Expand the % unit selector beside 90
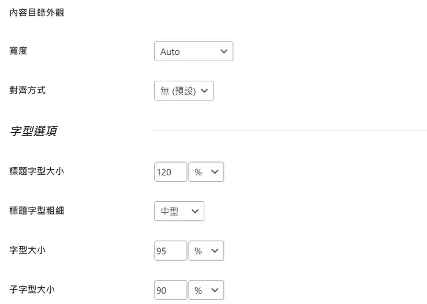Viewport: 427px width, 304px height. pos(206,290)
